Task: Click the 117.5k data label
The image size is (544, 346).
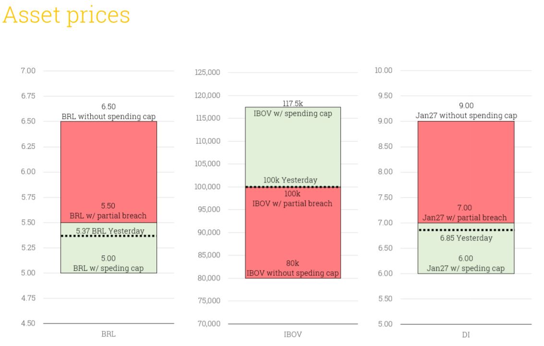Action: click(292, 103)
